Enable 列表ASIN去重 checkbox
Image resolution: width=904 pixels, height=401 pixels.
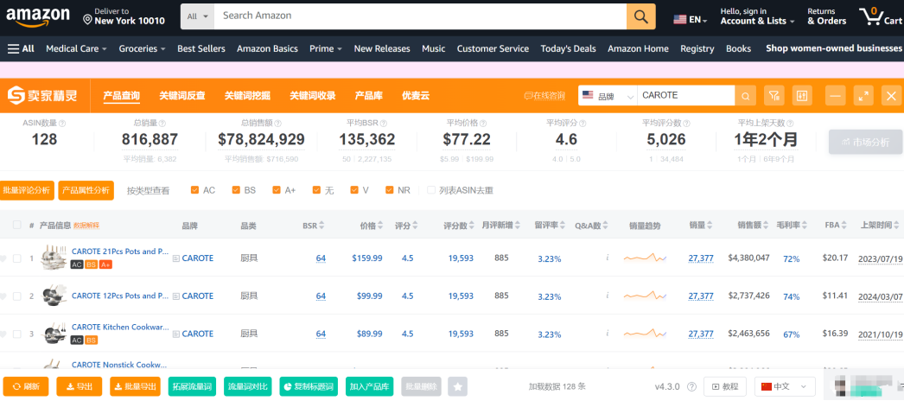coord(430,190)
